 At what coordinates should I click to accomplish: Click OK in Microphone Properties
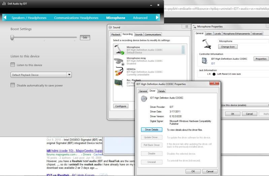coord(232,114)
